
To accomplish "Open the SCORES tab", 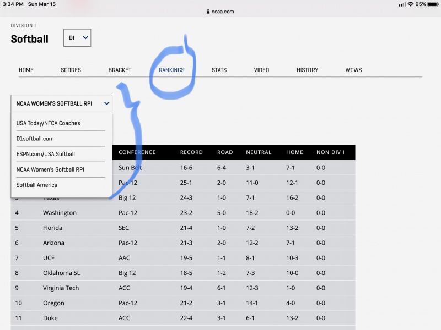I will 71,70.
